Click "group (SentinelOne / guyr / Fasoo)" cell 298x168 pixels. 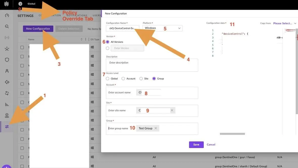(x=235, y=157)
